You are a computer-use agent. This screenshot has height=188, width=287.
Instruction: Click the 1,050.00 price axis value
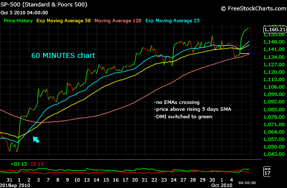274,146
